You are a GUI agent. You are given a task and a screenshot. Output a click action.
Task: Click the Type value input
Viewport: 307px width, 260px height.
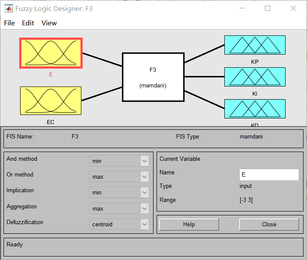(245, 186)
